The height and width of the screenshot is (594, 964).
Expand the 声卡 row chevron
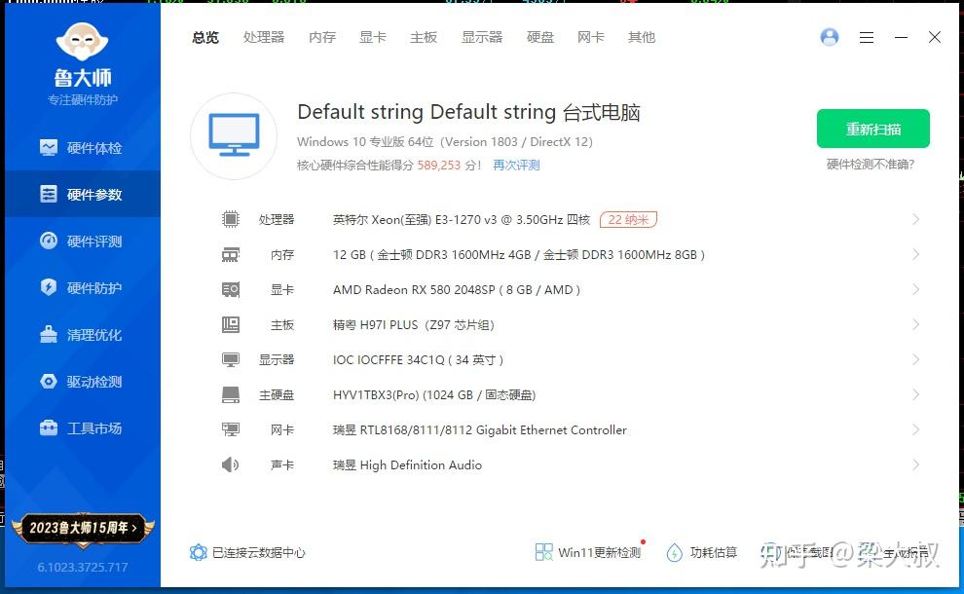click(x=916, y=464)
